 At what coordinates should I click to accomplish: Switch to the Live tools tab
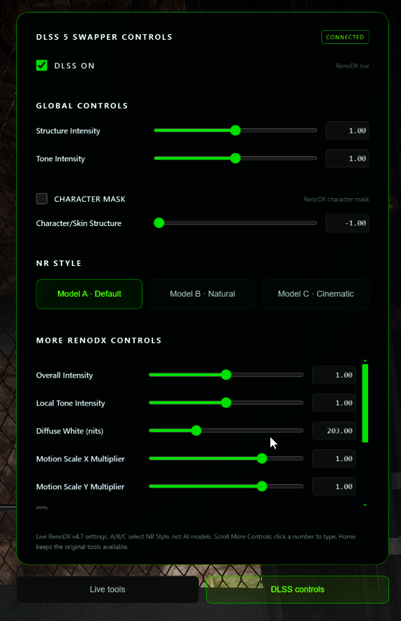click(x=108, y=590)
